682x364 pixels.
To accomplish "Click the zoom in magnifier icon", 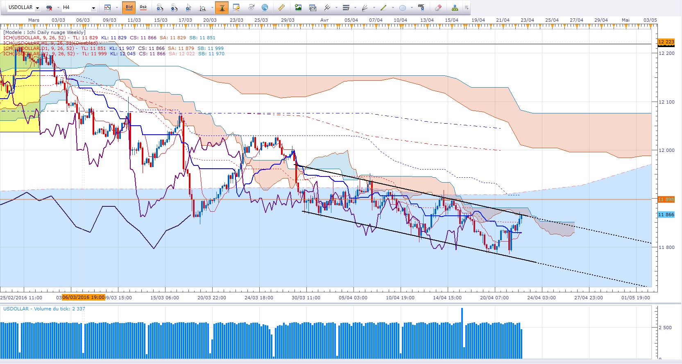I will (160, 7).
